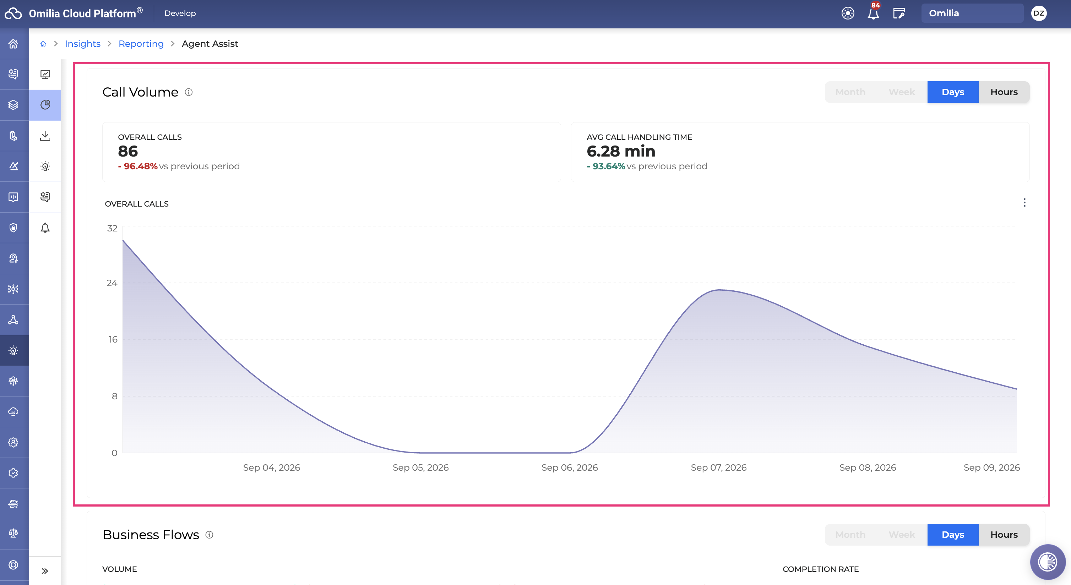Select Days in the Call Volume range
1071x585 pixels.
click(952, 92)
